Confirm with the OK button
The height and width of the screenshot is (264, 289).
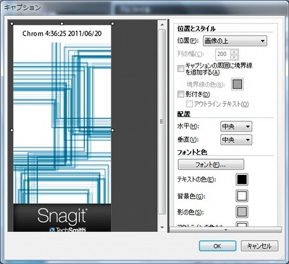tap(217, 246)
